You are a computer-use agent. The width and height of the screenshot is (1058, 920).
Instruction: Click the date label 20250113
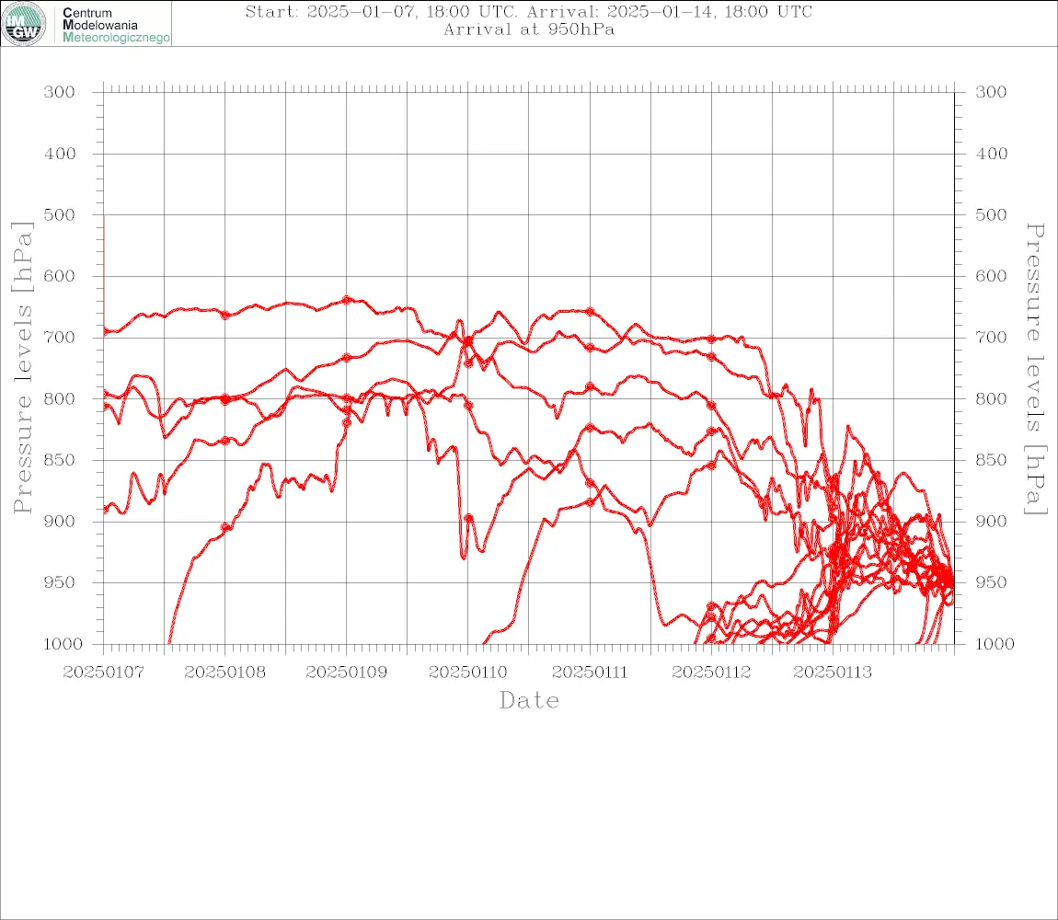[833, 673]
